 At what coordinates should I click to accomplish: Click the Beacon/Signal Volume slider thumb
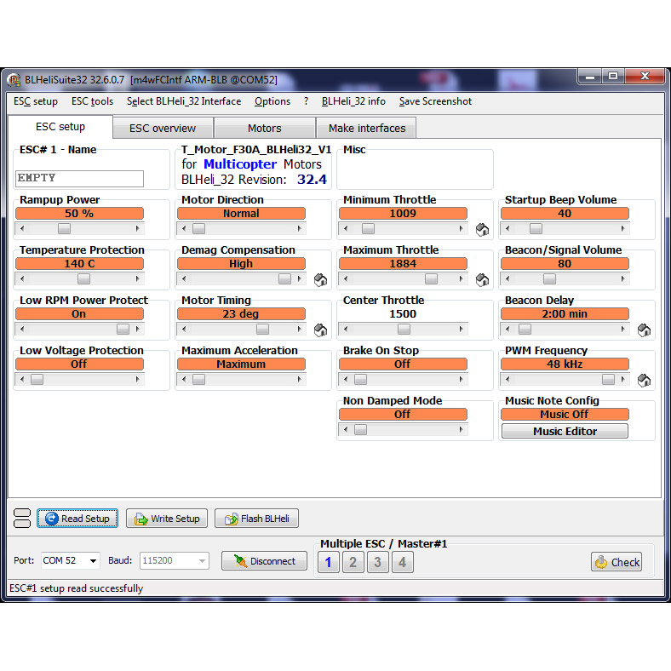tap(549, 278)
